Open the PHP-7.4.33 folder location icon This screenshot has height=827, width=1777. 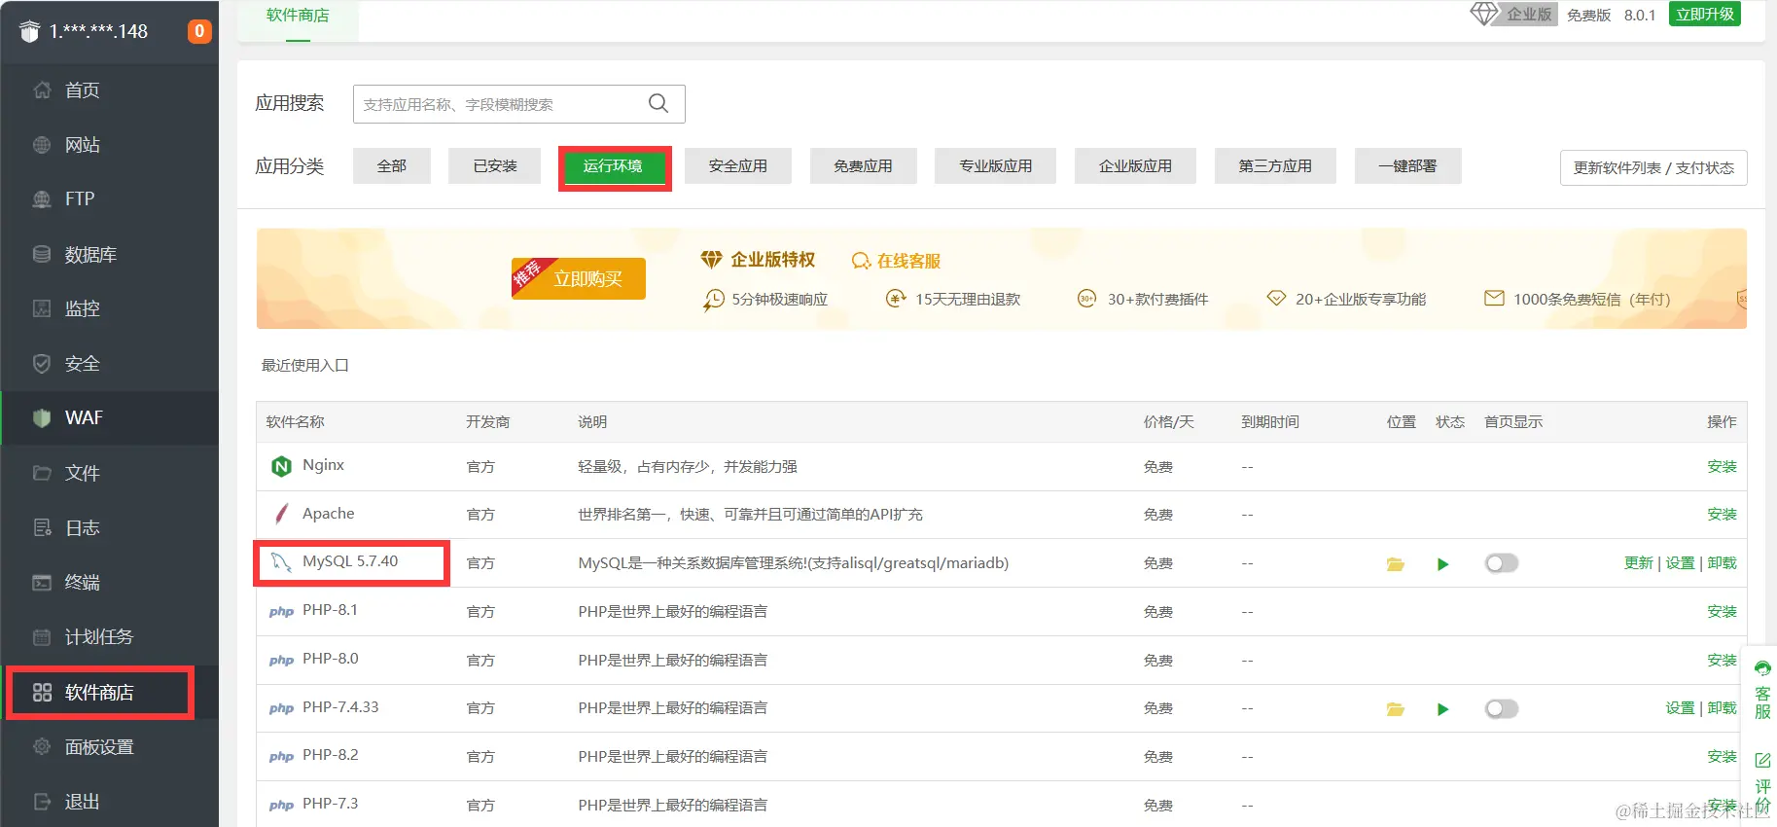(x=1396, y=709)
